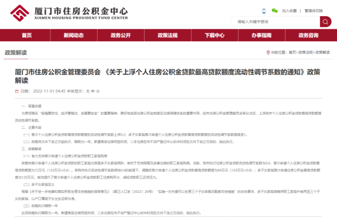Image resolution: width=337 pixels, height=218 pixels.
Task: Open the 政务咨询 navigation menu
Action: click(x=309, y=35)
